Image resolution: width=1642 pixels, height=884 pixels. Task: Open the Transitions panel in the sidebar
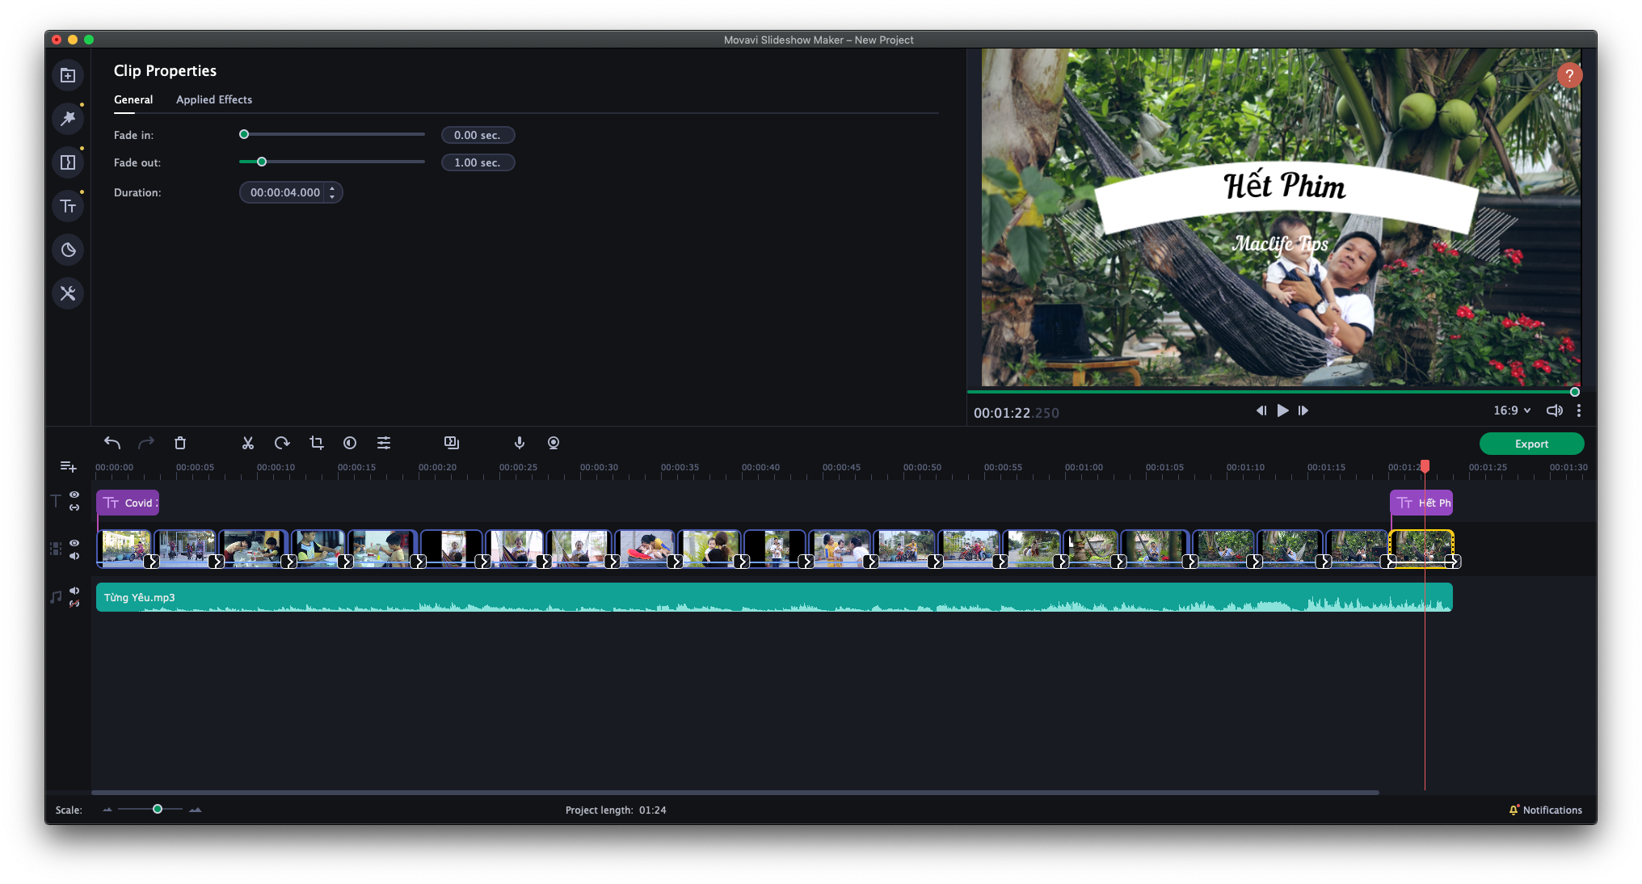(68, 162)
